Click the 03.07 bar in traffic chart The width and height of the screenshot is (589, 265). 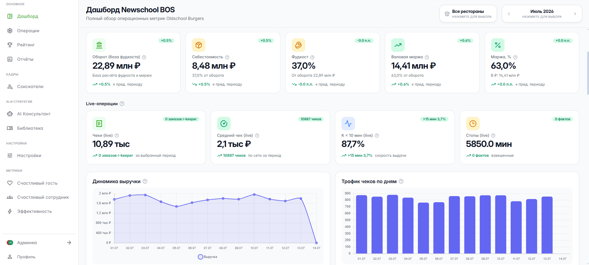click(x=392, y=224)
